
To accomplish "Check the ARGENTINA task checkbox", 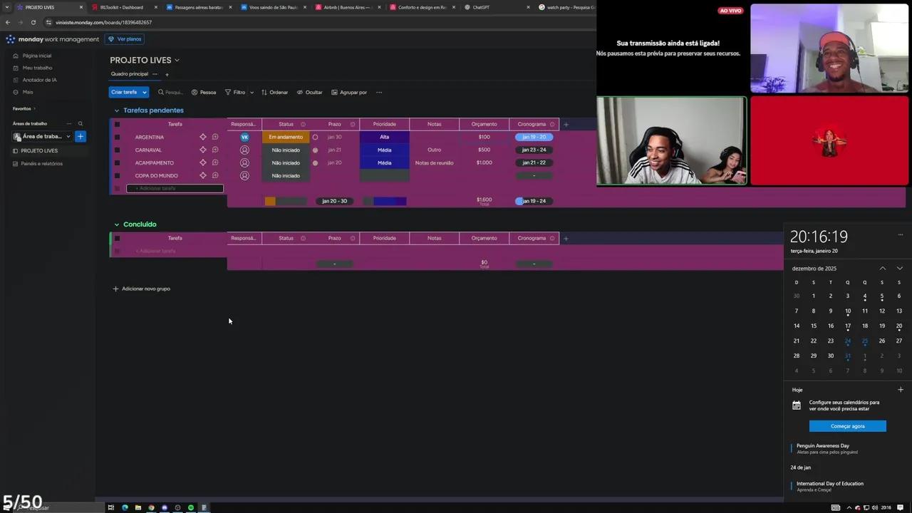I will pos(118,137).
